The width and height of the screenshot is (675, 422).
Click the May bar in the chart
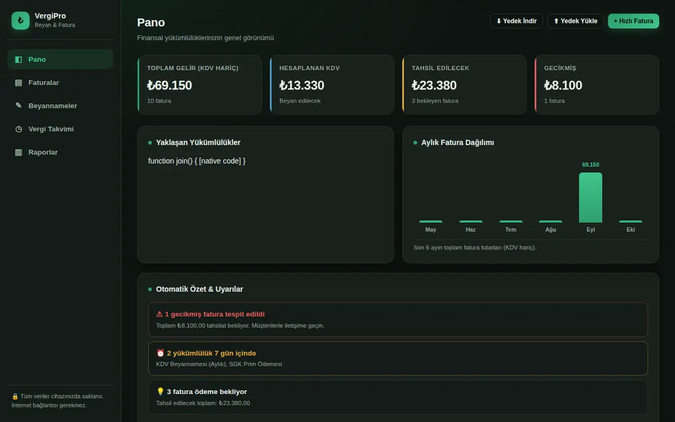click(431, 222)
